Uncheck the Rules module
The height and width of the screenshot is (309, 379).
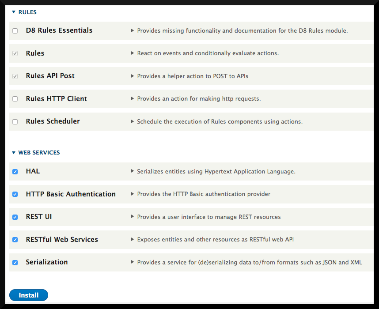pos(15,53)
